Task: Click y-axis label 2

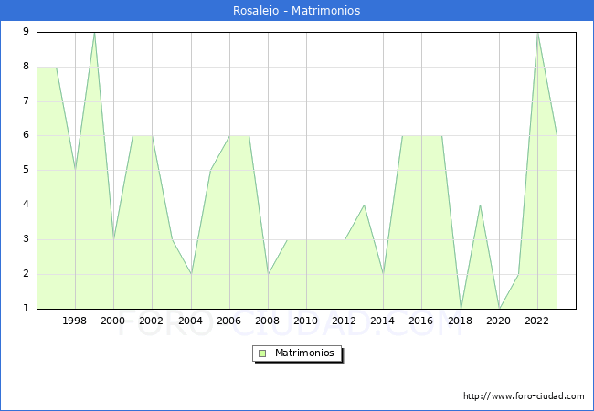Action: [x=26, y=274]
